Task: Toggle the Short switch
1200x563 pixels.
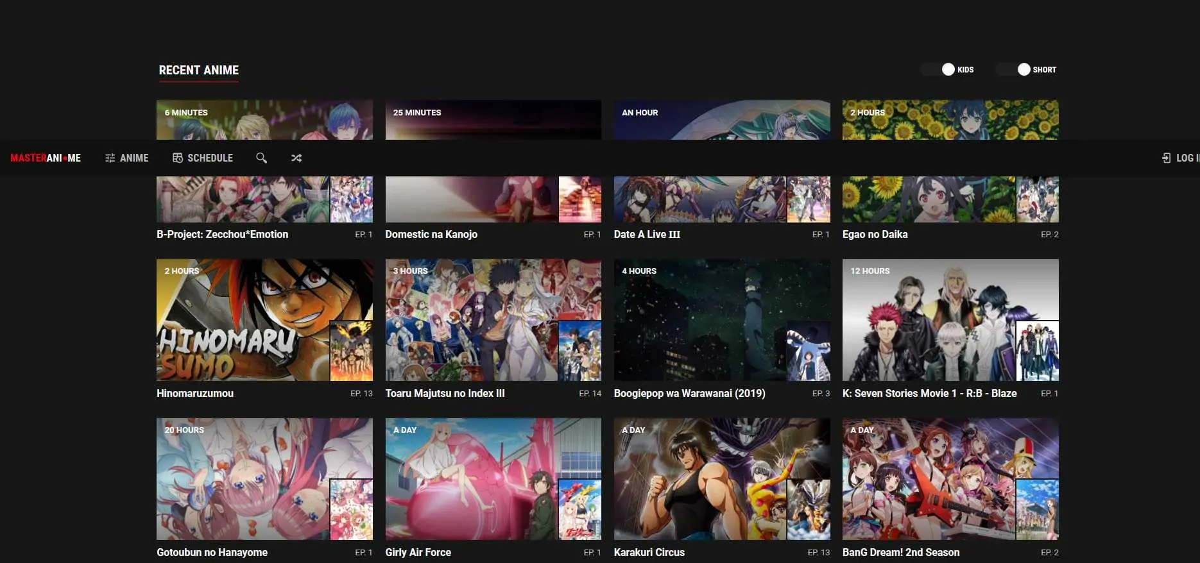Action: [x=1012, y=69]
